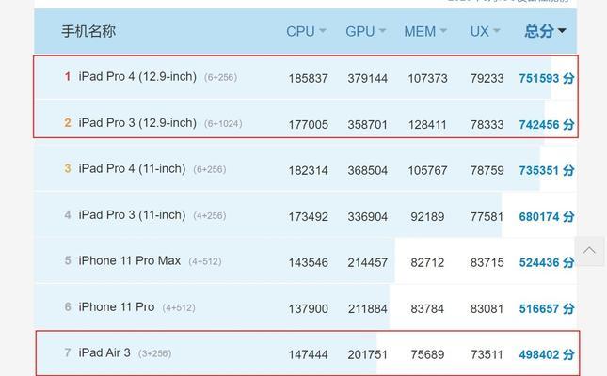Image resolution: width=607 pixels, height=376 pixels.
Task: Click rank number 6
Action: pyautogui.click(x=68, y=307)
